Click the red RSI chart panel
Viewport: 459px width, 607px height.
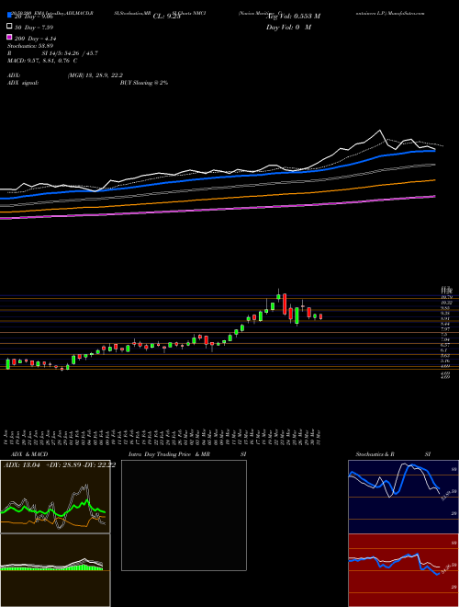coord(403,570)
